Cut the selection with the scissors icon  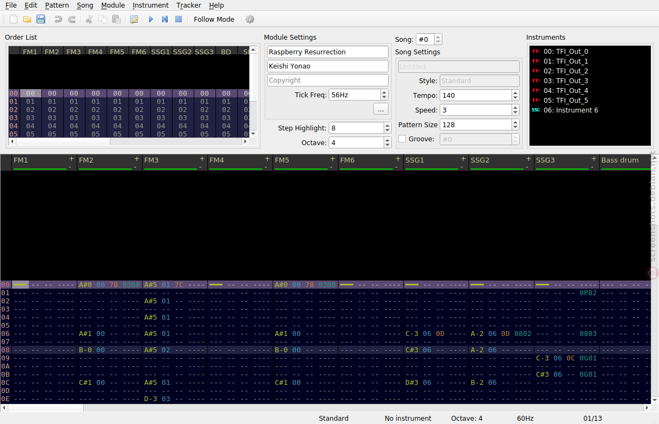pos(89,19)
